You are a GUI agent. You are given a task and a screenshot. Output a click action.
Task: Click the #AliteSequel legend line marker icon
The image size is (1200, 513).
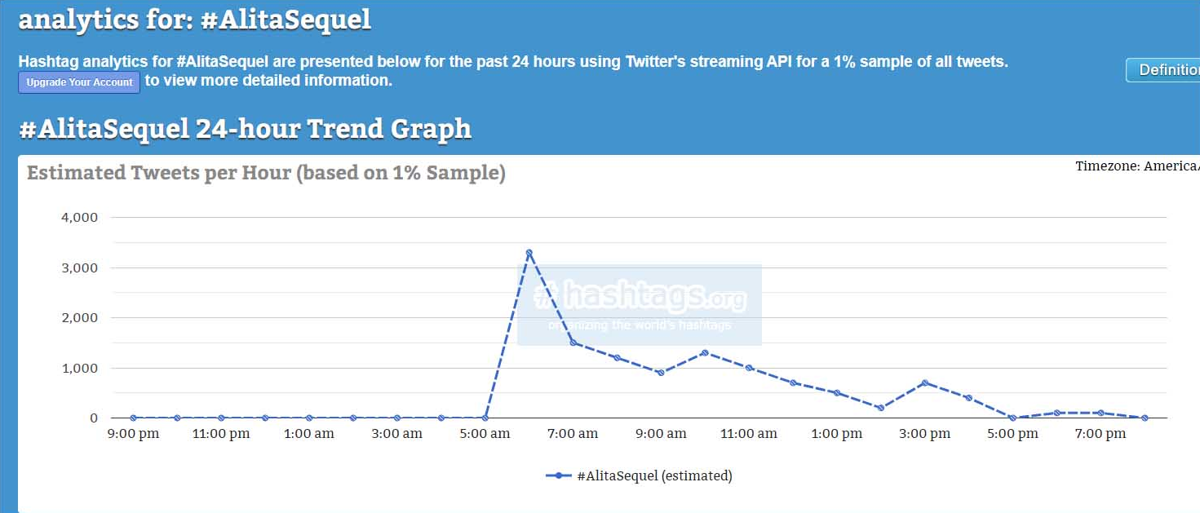(559, 475)
